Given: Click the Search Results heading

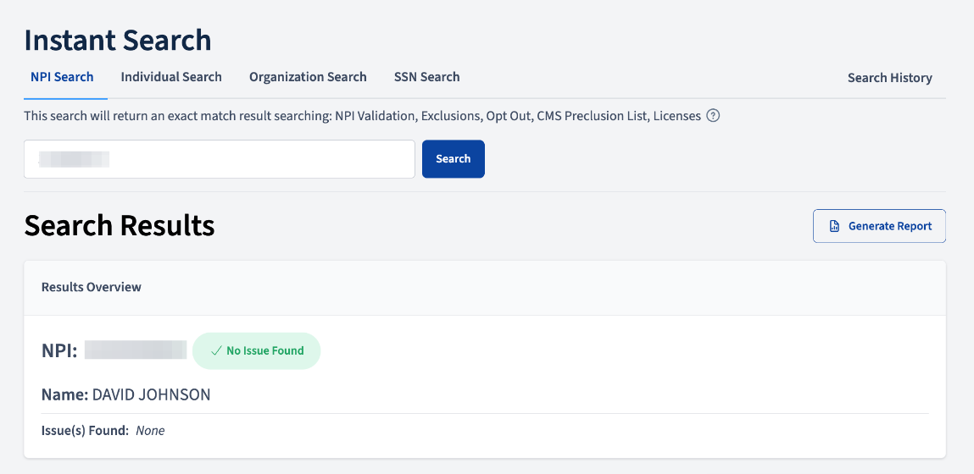Looking at the screenshot, I should click(x=120, y=226).
